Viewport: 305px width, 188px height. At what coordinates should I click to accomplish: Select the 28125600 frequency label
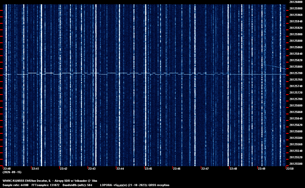296,131
